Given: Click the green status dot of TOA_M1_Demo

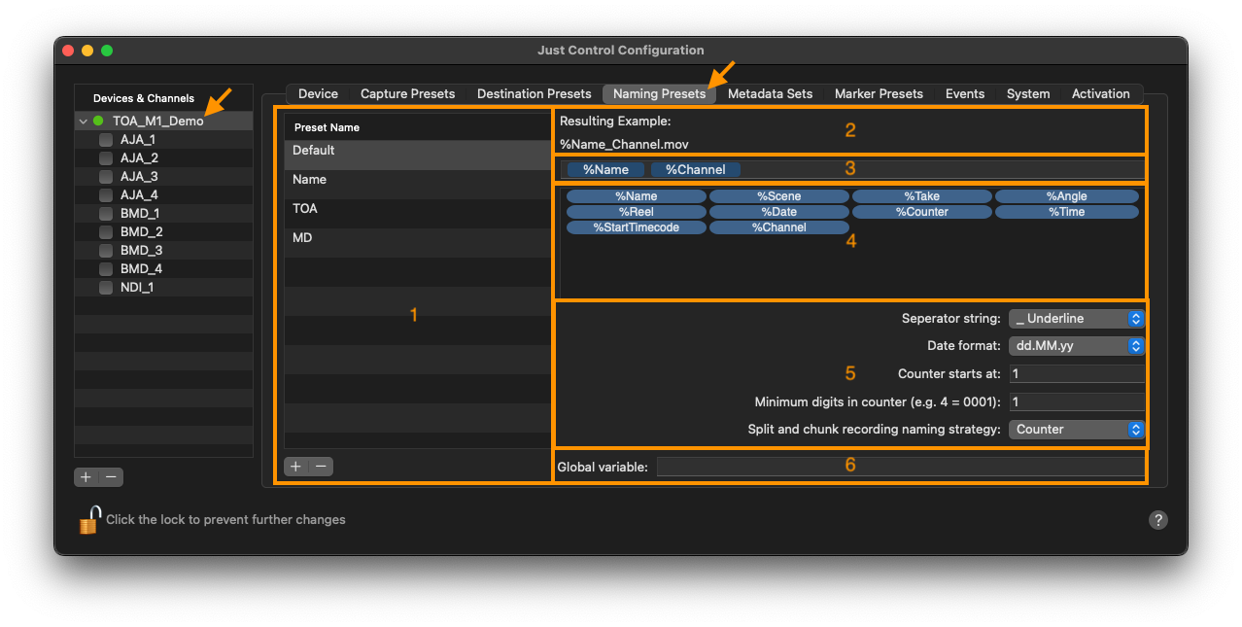Looking at the screenshot, I should click(98, 122).
